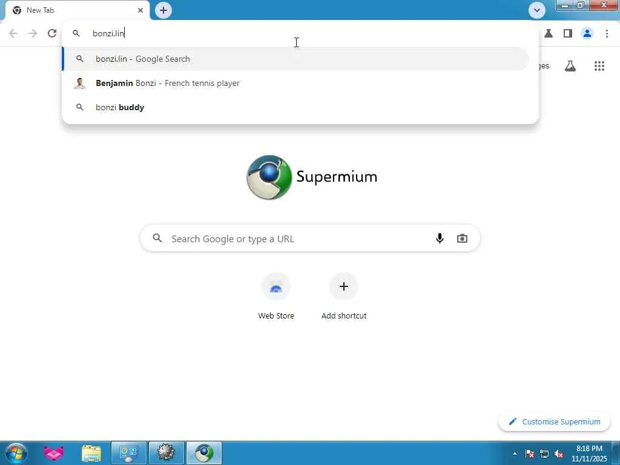Screen dimensions: 620x465
Task: Open the Windows Start menu
Action: coord(16,453)
